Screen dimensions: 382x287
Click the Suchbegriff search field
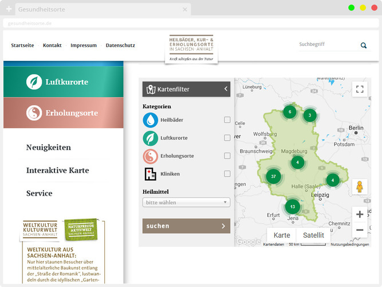[x=326, y=45]
